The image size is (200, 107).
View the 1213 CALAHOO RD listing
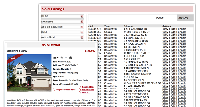[x=165, y=29]
